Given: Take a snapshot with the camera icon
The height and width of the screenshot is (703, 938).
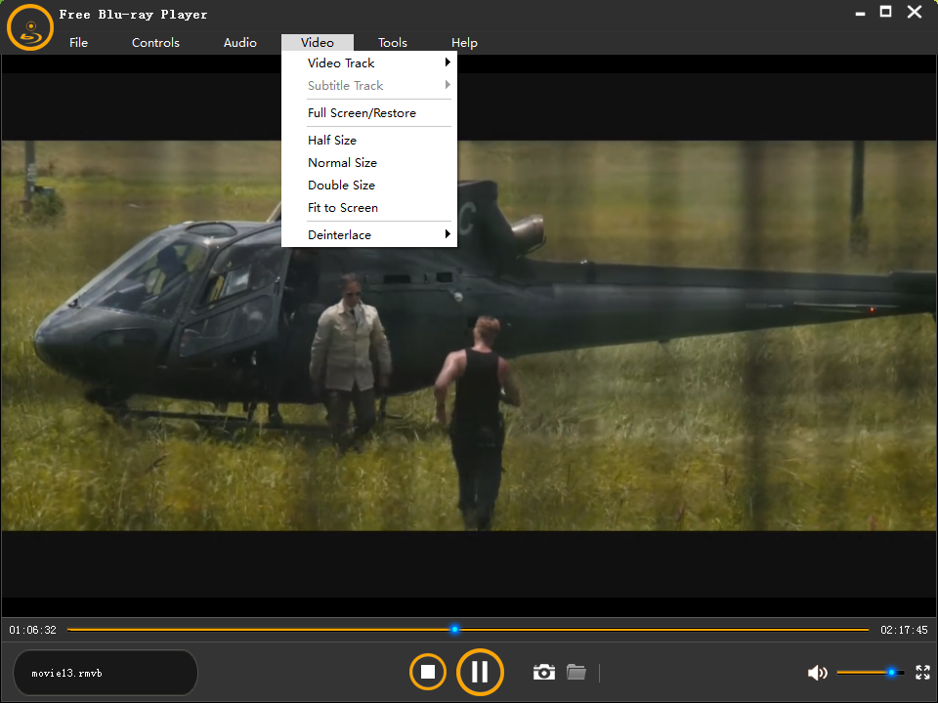Looking at the screenshot, I should pyautogui.click(x=544, y=672).
